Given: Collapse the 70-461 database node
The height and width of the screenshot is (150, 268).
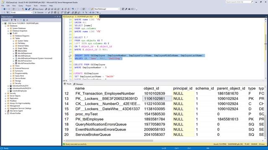Looking at the screenshot, I should (8, 33).
